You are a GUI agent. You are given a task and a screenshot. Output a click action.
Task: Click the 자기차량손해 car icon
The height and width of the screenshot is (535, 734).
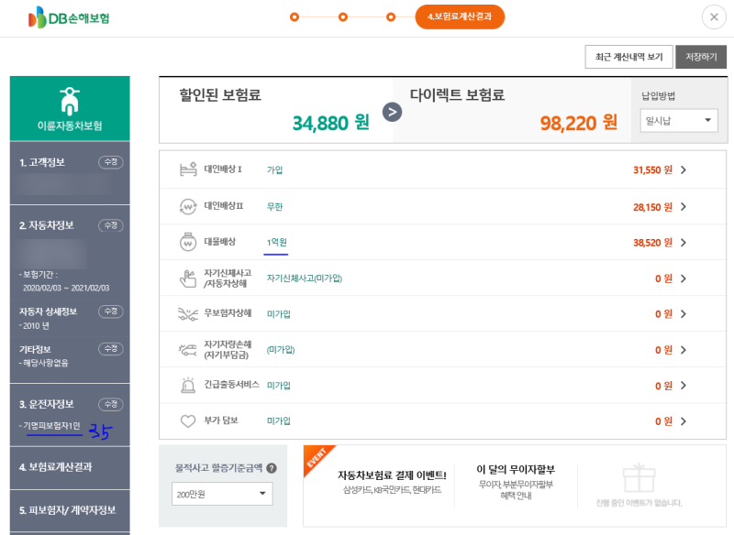coord(188,350)
